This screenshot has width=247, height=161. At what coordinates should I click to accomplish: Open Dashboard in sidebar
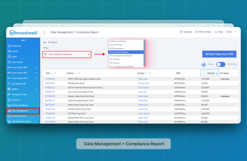tap(16, 46)
